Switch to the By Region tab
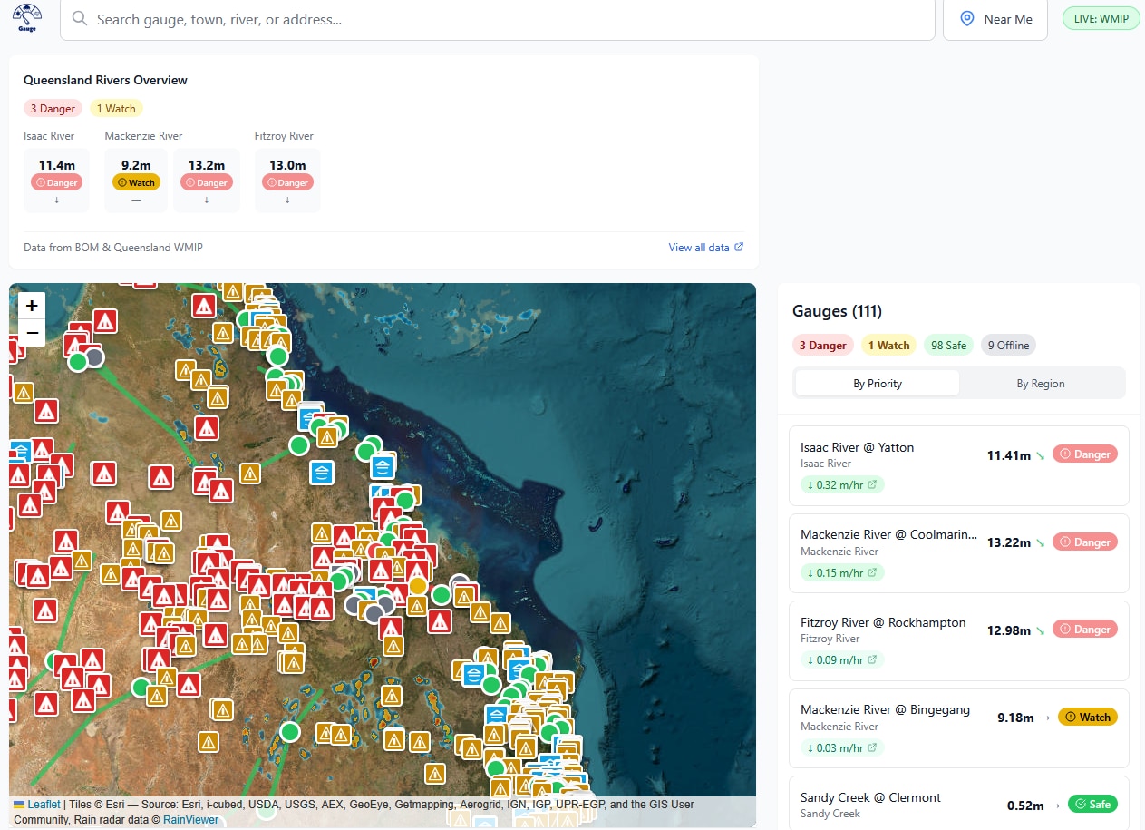This screenshot has height=830, width=1145. pyautogui.click(x=1041, y=383)
